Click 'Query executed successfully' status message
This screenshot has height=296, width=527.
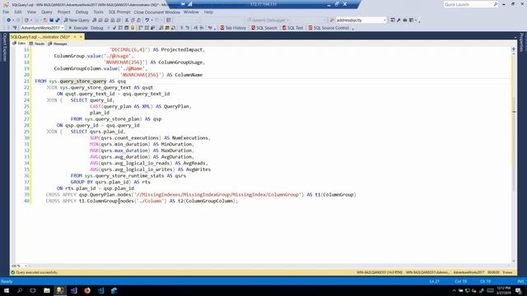pyautogui.click(x=36, y=272)
